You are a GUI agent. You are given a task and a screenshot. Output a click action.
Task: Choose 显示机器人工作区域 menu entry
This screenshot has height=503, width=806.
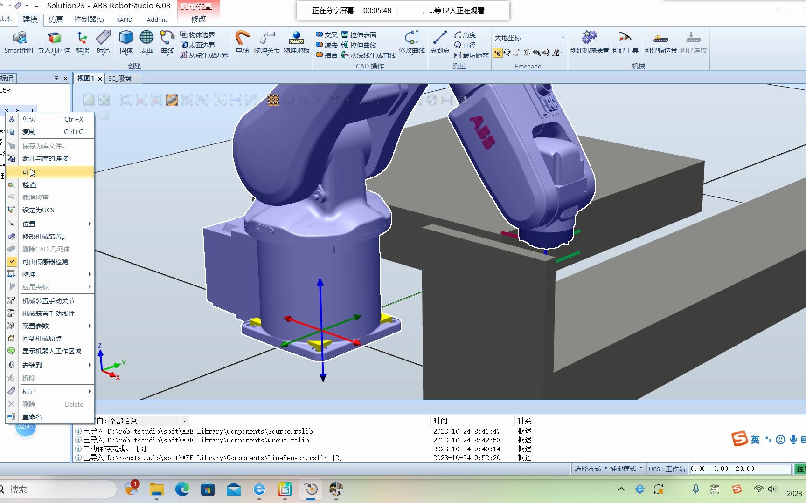(50, 351)
